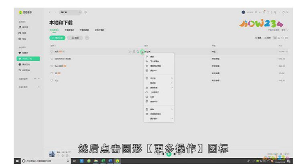298x167 pixels.
Task: Click the 搜索 tool above the song list
Action: click(x=258, y=38)
